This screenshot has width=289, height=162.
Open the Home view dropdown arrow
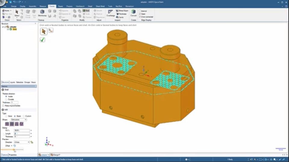pyautogui.click(x=11, y=11)
